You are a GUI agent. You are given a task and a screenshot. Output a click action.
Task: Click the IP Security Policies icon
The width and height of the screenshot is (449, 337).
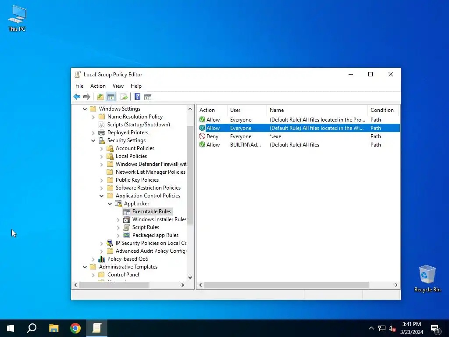[x=110, y=243]
